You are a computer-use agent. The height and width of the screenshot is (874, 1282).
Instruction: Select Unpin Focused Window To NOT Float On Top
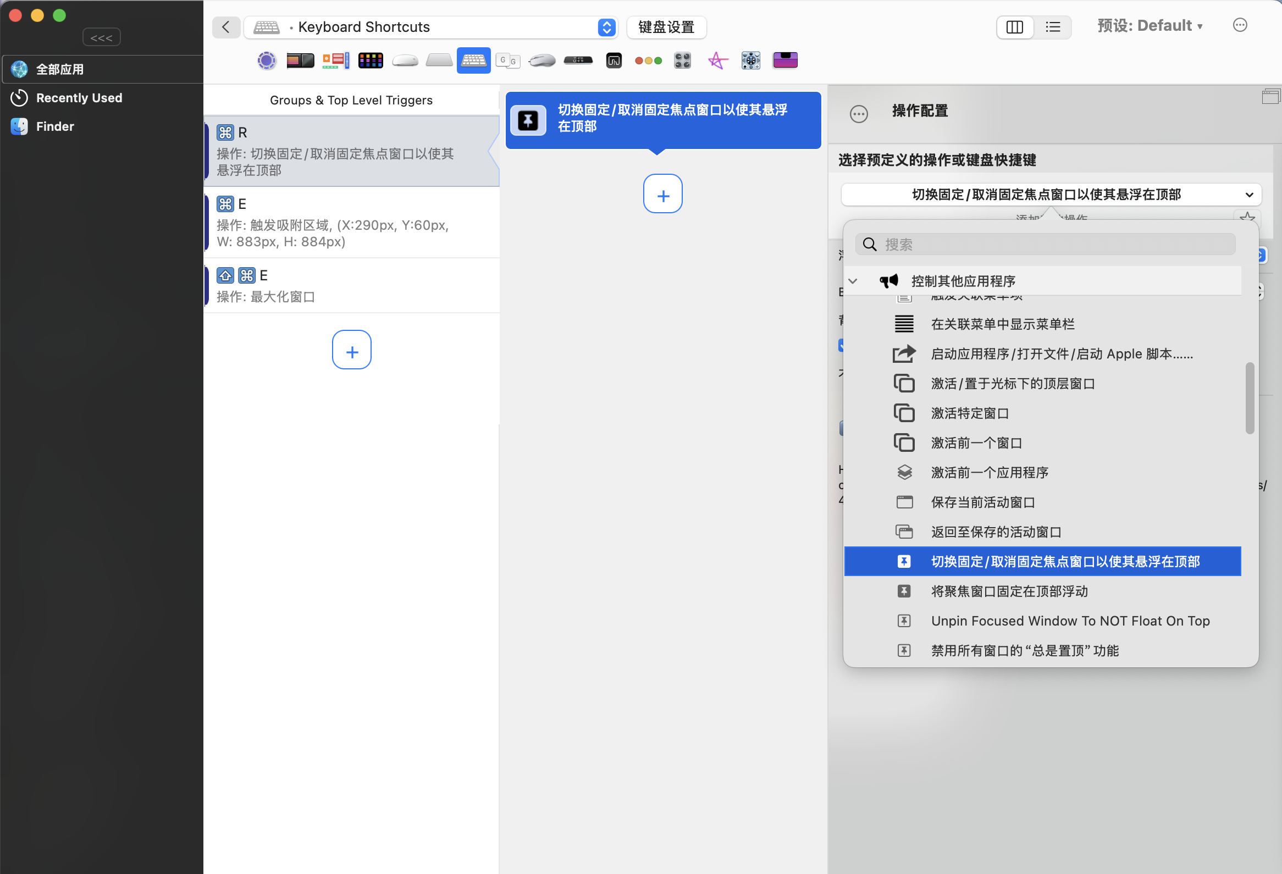[1070, 621]
